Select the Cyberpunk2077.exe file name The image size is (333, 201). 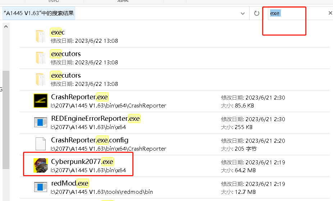point(82,161)
